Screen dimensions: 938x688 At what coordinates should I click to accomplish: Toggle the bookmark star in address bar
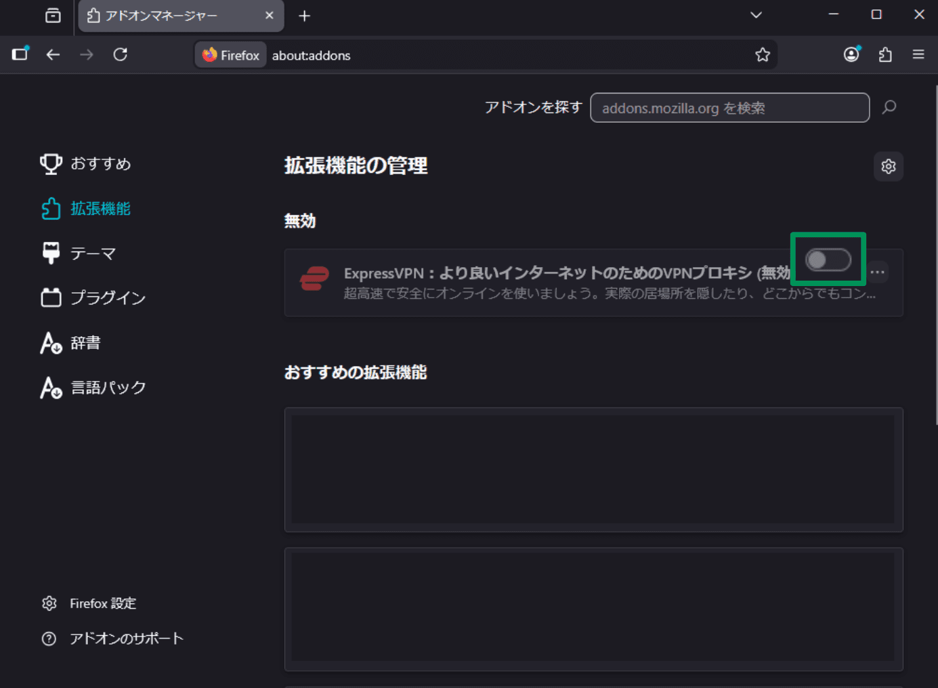pos(763,54)
